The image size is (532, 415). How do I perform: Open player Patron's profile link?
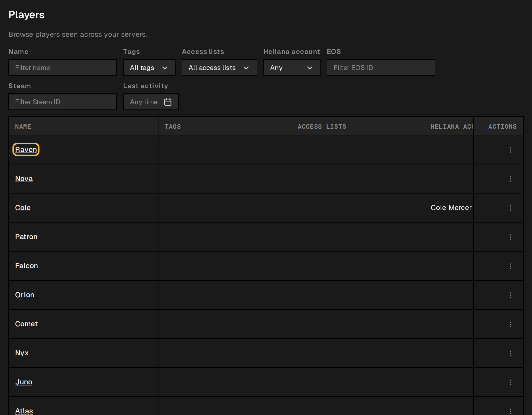click(26, 237)
